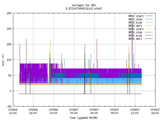Viewport: 160px width, 120px height.
Task: Click the x-axis label 070906 20:00
Action: 53,111
